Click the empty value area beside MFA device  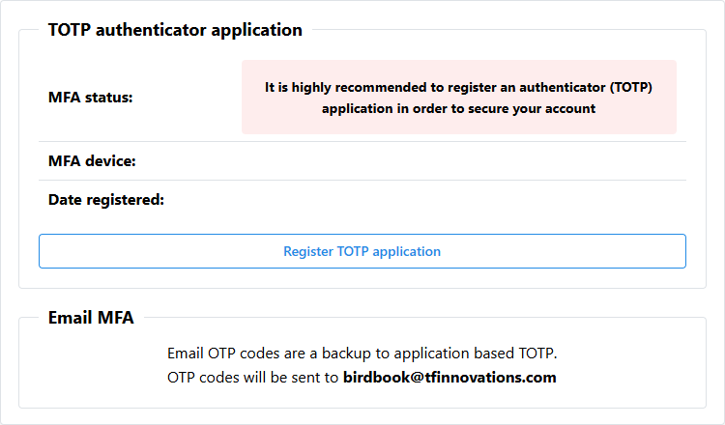[x=435, y=161]
